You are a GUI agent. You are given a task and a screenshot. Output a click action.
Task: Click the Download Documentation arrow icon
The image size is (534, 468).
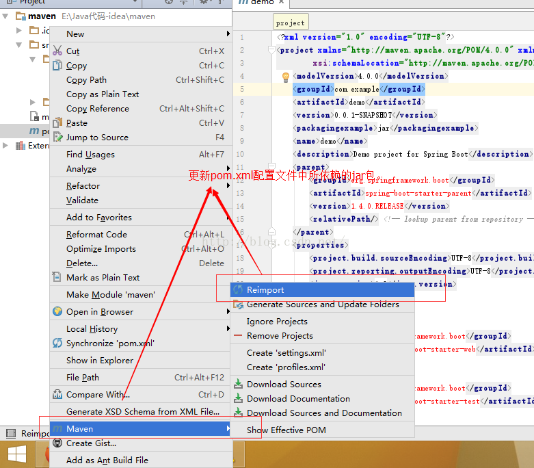[x=238, y=398]
